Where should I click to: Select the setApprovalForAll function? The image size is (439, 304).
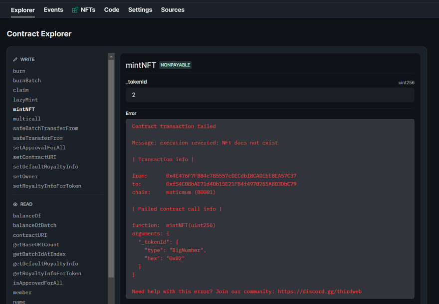pos(39,148)
